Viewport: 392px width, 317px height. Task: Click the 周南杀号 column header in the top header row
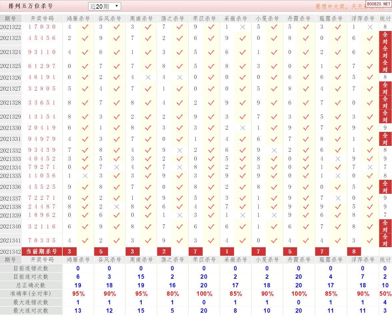141,19
